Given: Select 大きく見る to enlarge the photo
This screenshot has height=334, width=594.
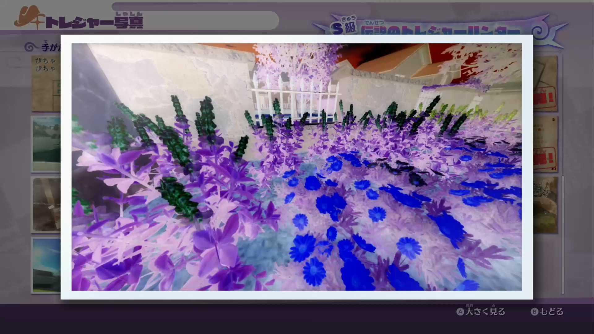Looking at the screenshot, I should pos(485,311).
